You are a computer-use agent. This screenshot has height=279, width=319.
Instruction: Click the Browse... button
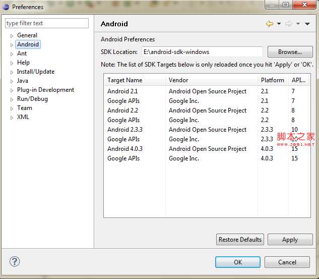click(290, 52)
